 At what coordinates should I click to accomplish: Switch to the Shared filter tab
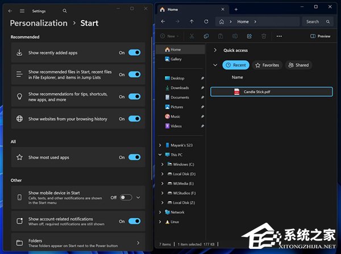coord(298,65)
